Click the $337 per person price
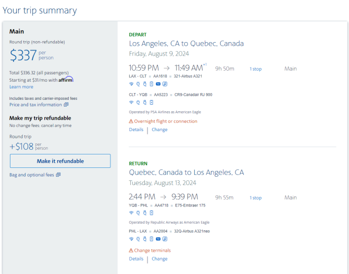The width and height of the screenshot is (349, 274). pyautogui.click(x=32, y=55)
